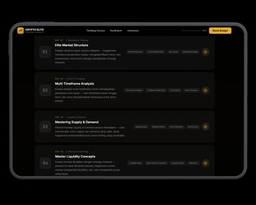Click the Mulai Belajar button
This screenshot has height=205, width=256.
click(x=220, y=31)
